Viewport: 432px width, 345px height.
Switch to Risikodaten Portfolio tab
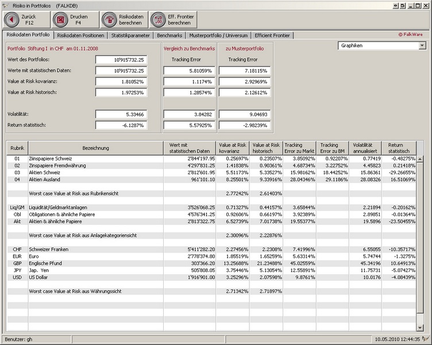[28, 34]
